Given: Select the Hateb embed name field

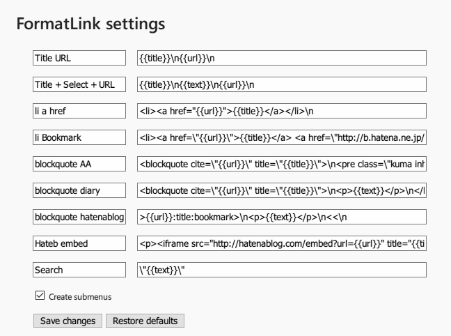Looking at the screenshot, I should (79, 243).
